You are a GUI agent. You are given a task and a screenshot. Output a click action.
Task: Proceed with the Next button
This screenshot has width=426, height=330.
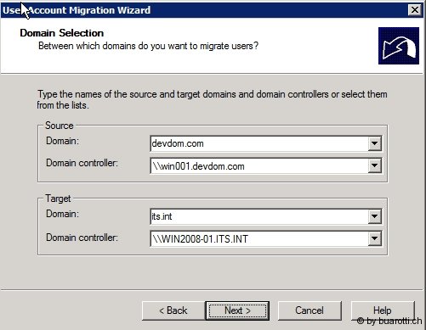tap(237, 310)
